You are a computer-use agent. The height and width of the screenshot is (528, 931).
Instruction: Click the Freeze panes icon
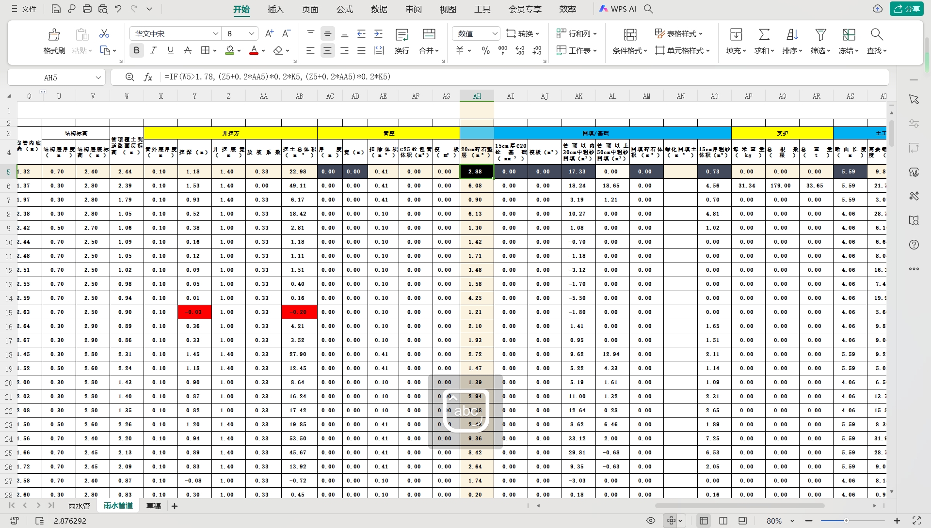[849, 34]
